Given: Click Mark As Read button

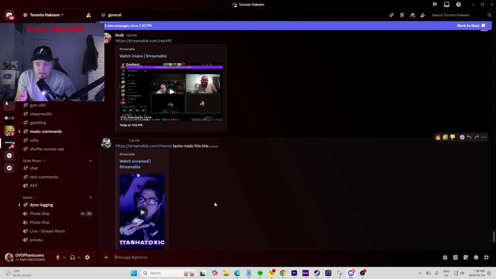Looking at the screenshot, I should (471, 26).
